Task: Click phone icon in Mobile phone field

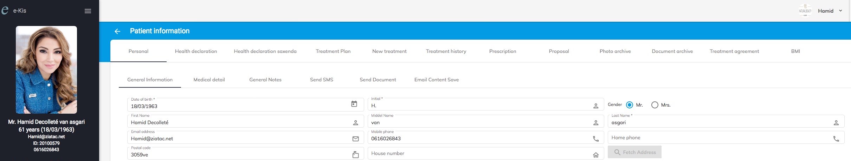Action: click(x=596, y=139)
